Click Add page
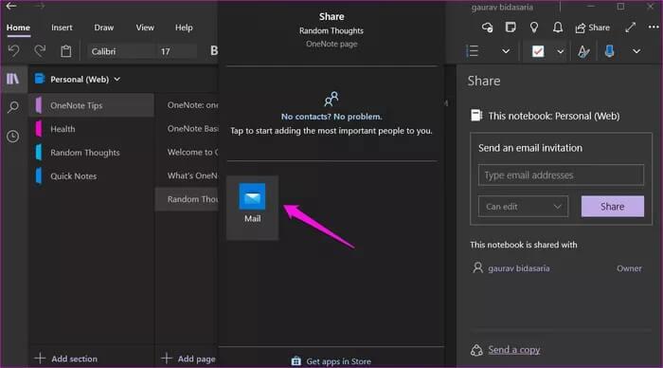Screen dimensions: 663x368 pos(188,359)
